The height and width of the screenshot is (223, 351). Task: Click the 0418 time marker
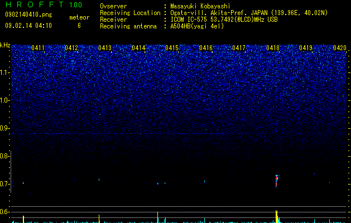[x=273, y=48]
